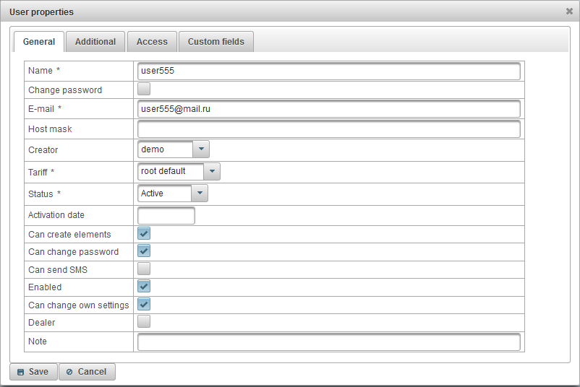The image size is (580, 387).
Task: Toggle Can change own settings
Action: [144, 304]
